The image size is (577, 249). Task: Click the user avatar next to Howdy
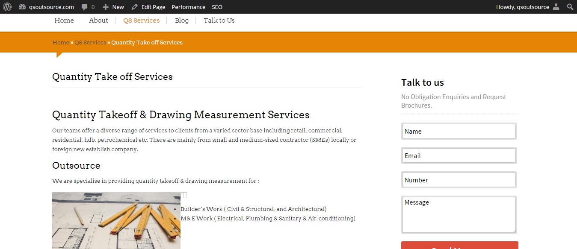[x=556, y=6]
